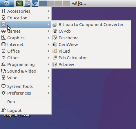The width and height of the screenshot is (136, 129).
Task: Open the Office menu entry
Action: 26,51
